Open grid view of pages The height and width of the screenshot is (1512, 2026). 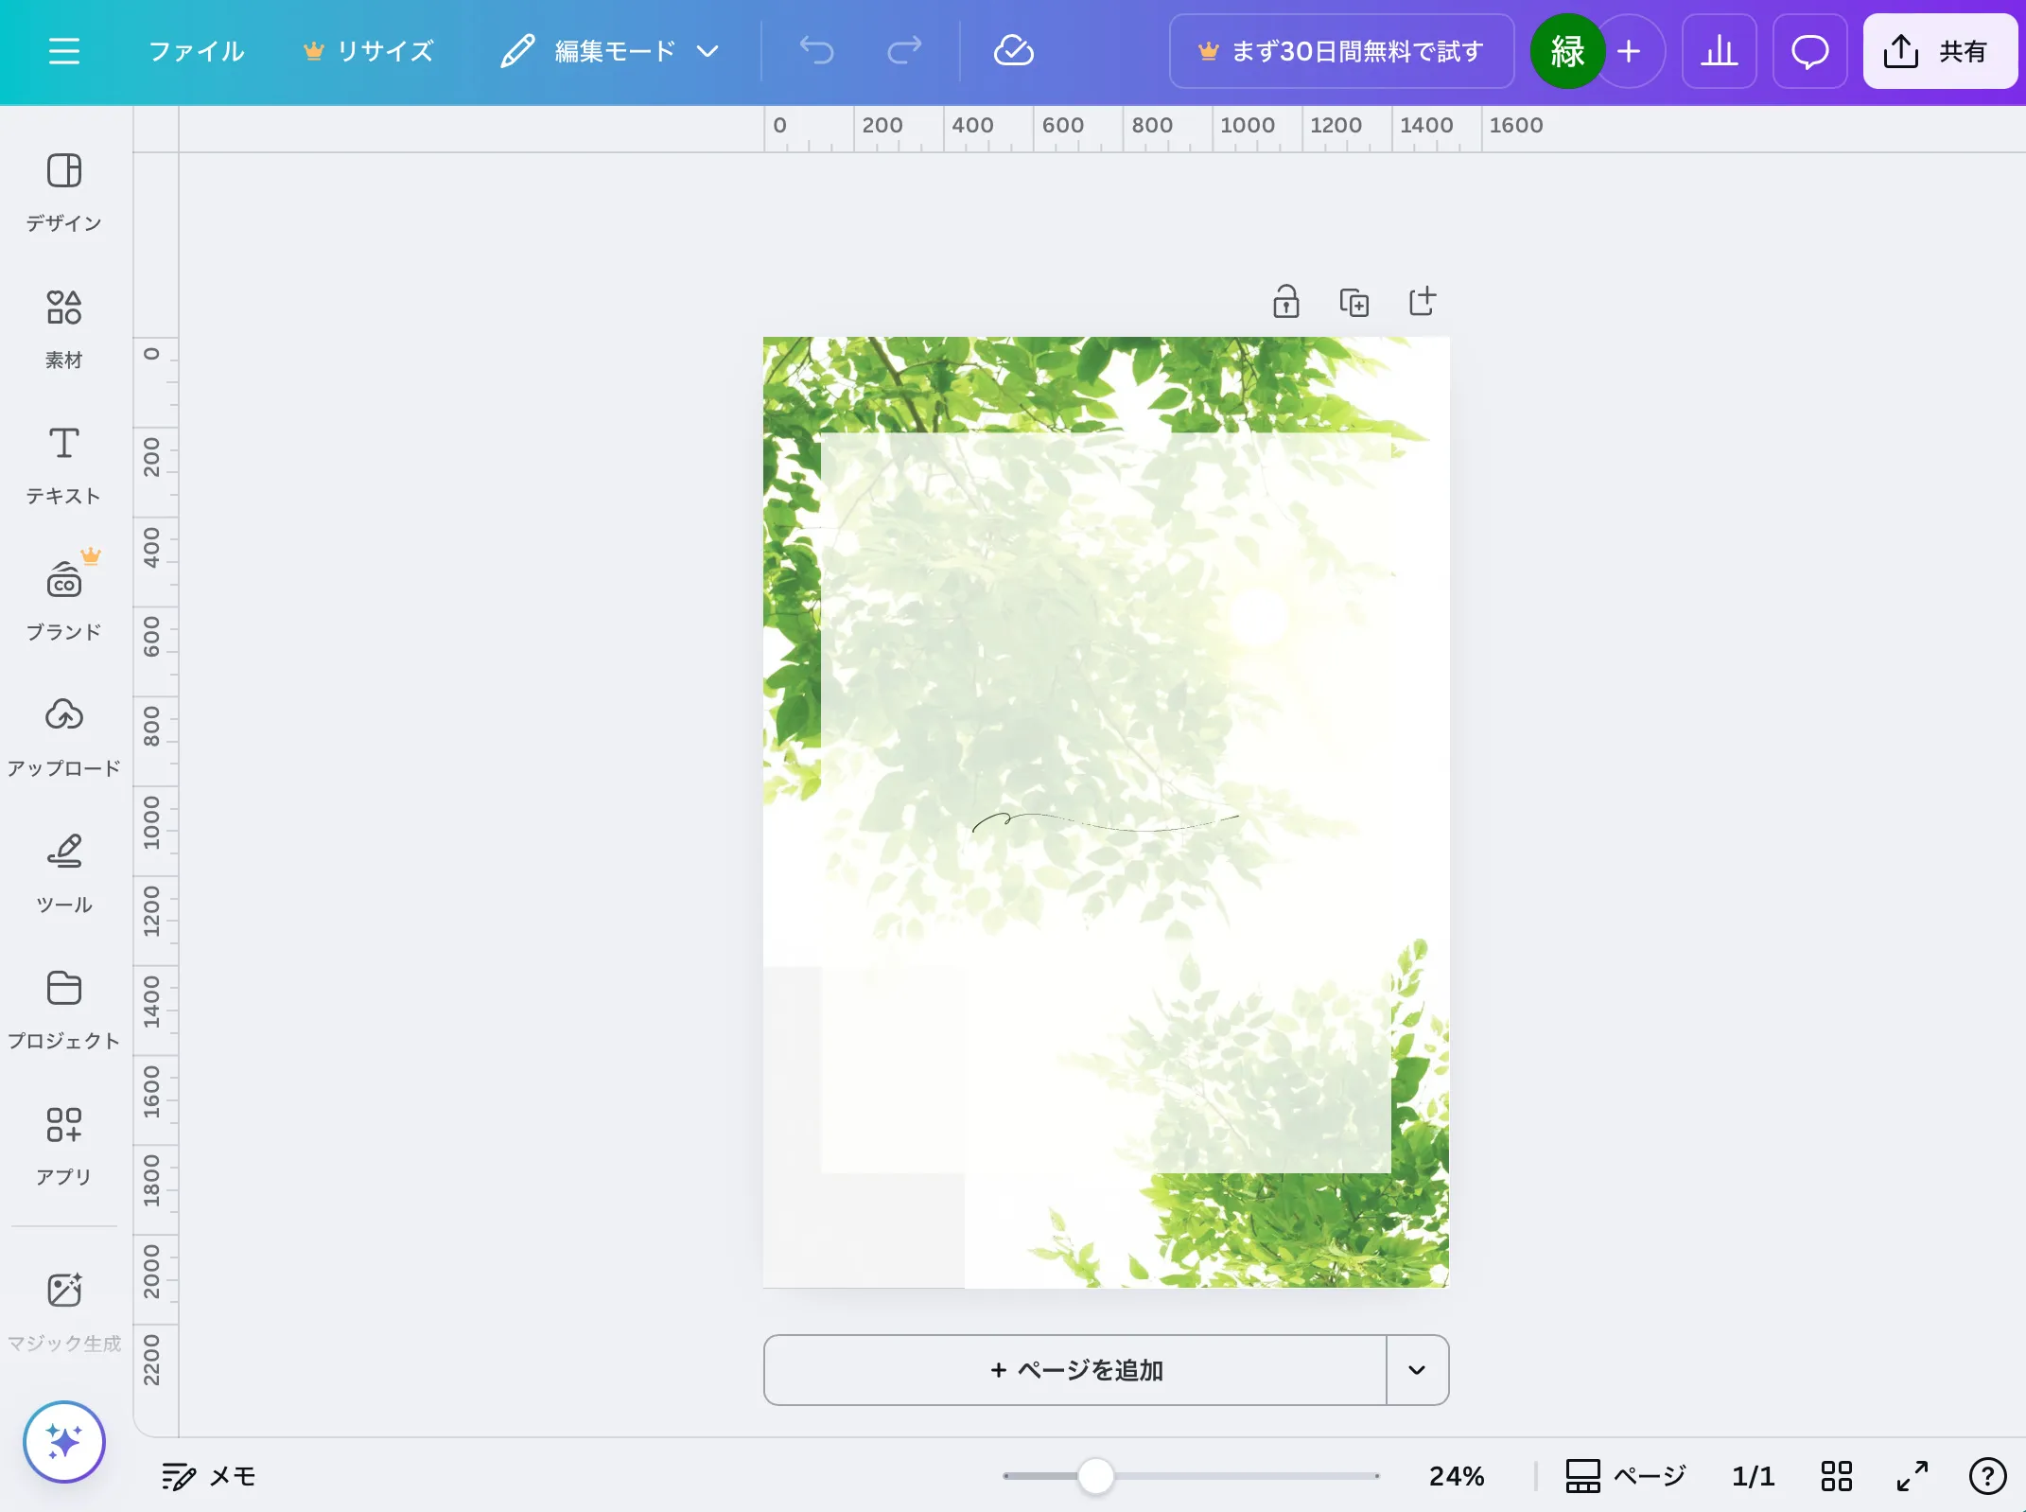click(1836, 1475)
